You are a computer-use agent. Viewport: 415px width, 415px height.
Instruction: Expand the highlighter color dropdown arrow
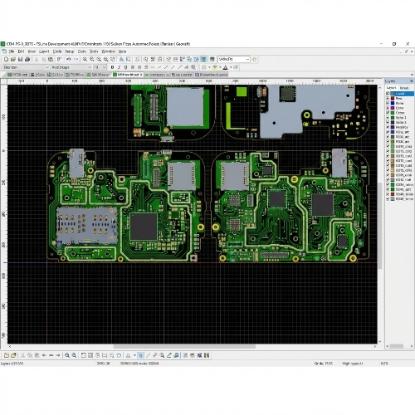[220, 67]
